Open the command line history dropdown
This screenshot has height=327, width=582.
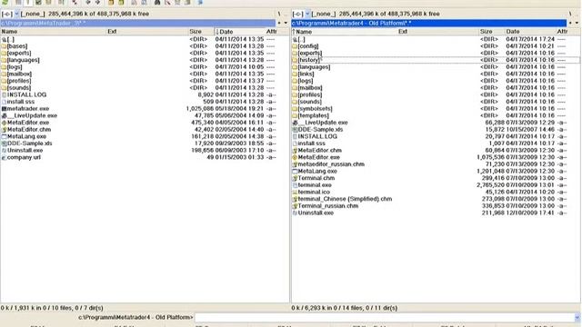(x=577, y=317)
